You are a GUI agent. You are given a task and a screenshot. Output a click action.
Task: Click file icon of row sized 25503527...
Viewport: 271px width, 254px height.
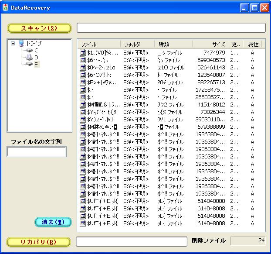click(x=83, y=97)
